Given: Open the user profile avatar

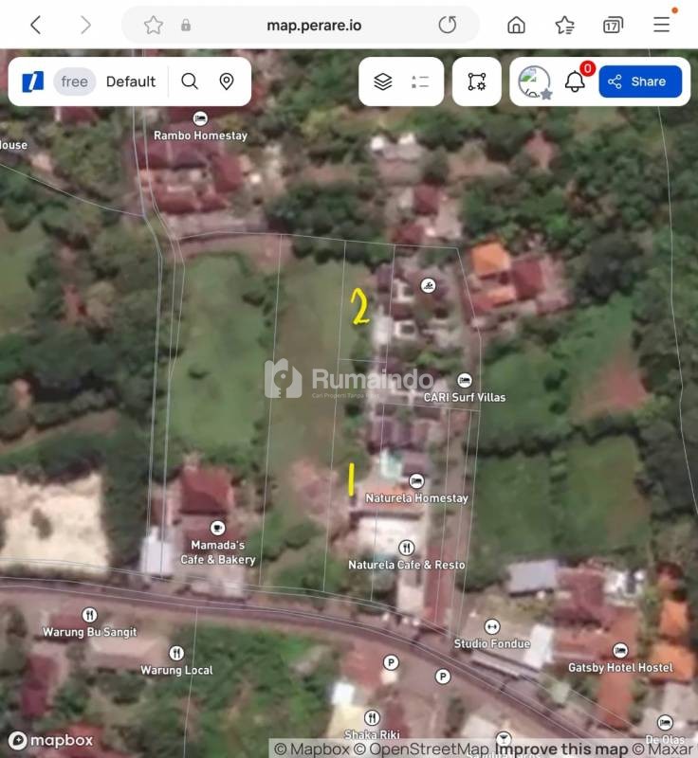Looking at the screenshot, I should click(534, 81).
